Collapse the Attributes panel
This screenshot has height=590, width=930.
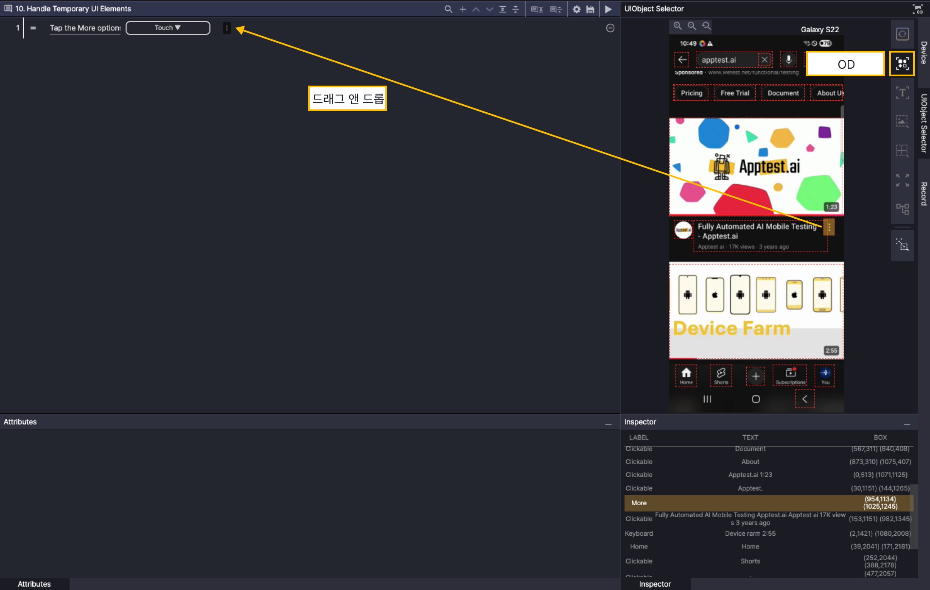click(x=608, y=423)
